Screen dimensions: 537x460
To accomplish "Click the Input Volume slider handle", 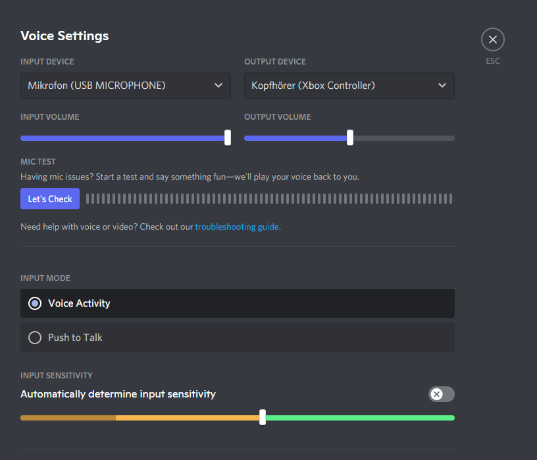I will pyautogui.click(x=228, y=138).
